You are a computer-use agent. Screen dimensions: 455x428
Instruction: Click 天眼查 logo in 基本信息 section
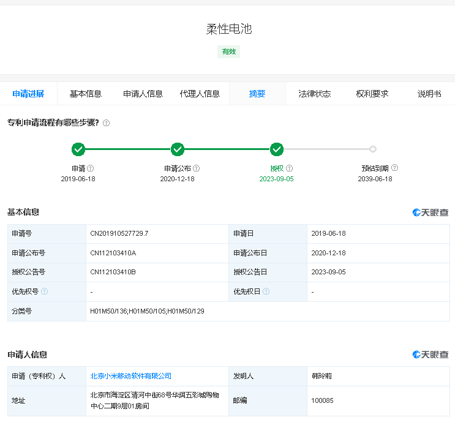431,212
